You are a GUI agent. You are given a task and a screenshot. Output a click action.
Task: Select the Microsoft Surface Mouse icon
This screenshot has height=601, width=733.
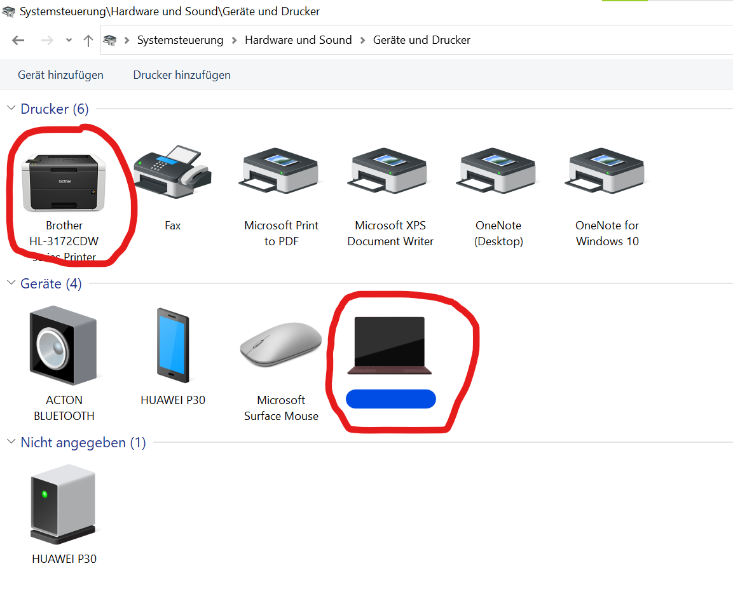point(281,344)
